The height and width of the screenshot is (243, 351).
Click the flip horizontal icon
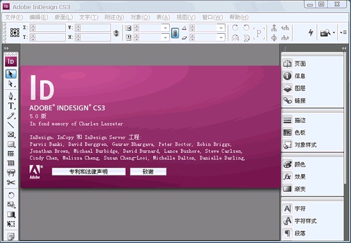(x=235, y=38)
